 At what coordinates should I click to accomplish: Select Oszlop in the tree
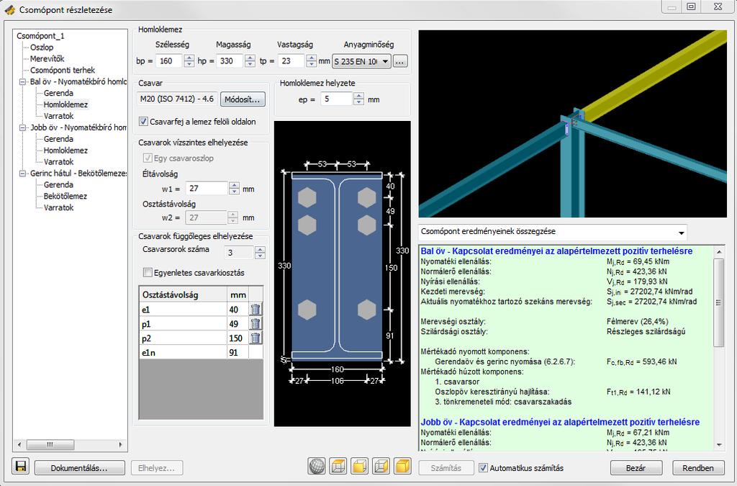42,47
